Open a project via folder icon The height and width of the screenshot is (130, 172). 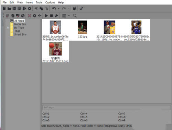point(9,9)
